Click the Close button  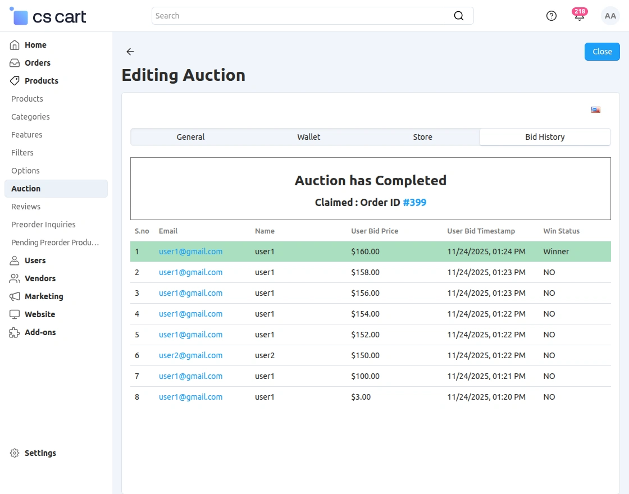(x=602, y=51)
